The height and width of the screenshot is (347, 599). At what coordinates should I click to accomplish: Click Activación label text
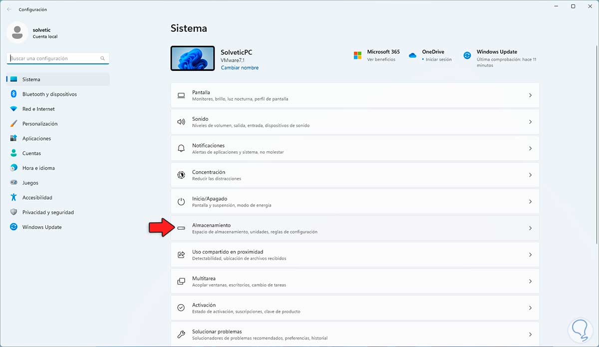[204, 305]
